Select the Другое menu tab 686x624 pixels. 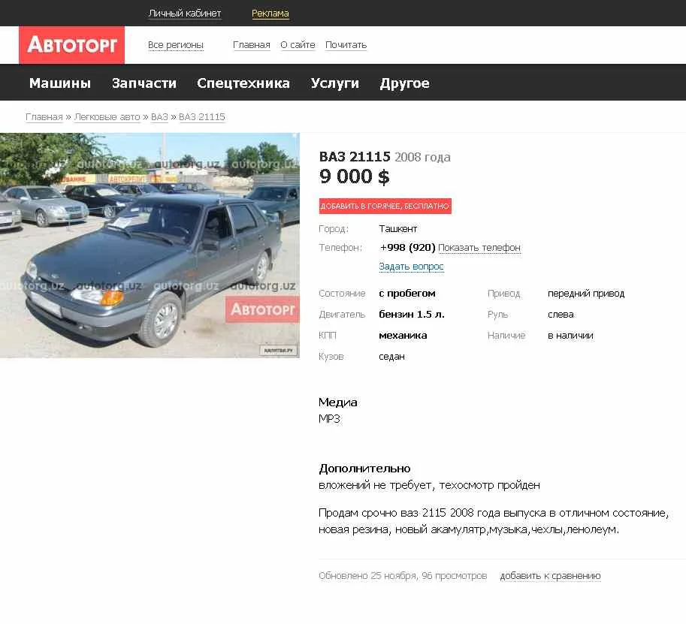point(405,83)
